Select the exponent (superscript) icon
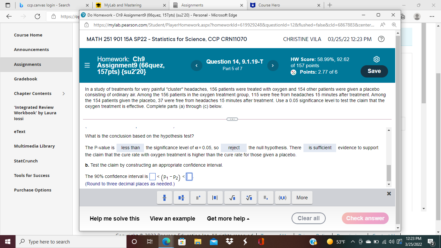441x248 pixels. tap(198, 198)
